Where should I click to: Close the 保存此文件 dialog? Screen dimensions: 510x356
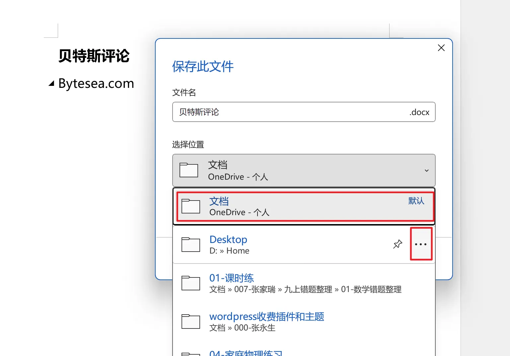pos(441,48)
